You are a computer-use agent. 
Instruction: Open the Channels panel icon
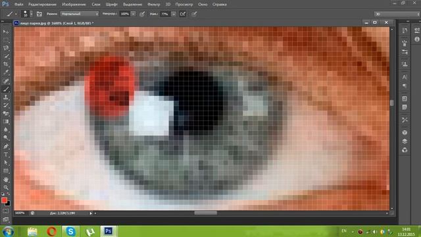(x=405, y=150)
